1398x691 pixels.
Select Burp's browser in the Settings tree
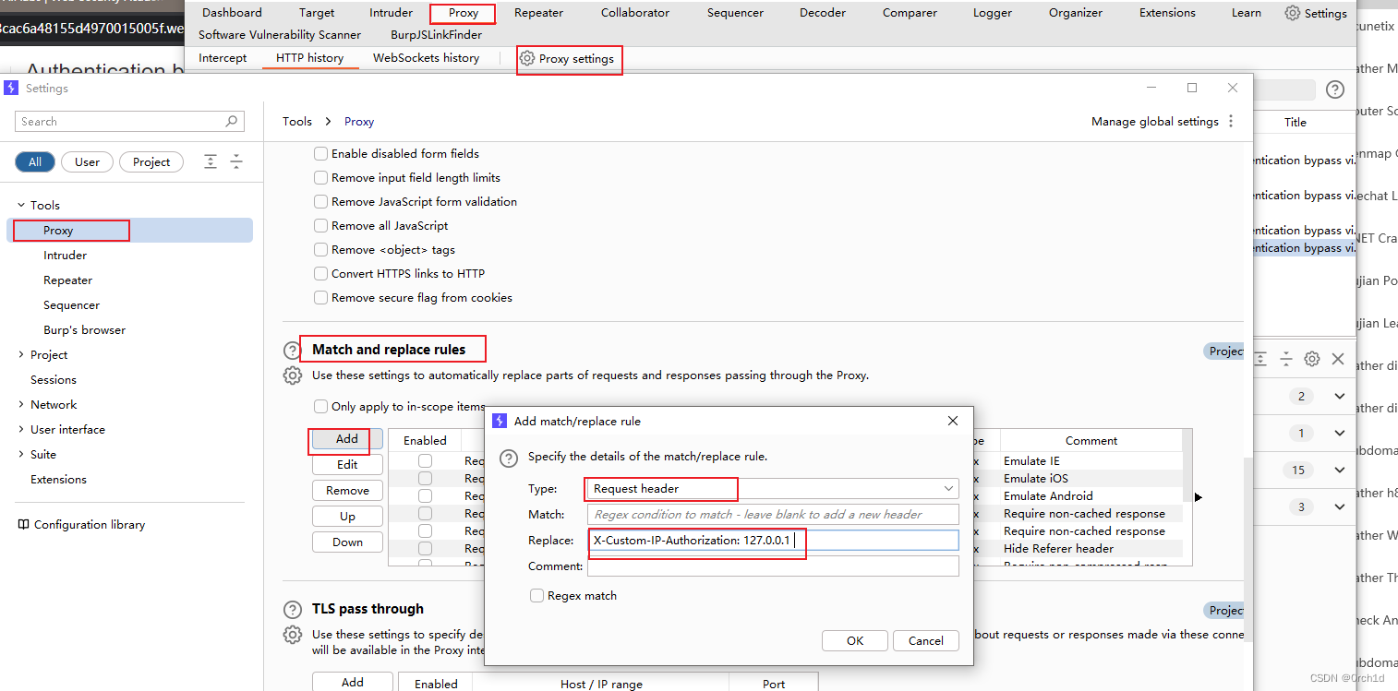[x=84, y=330]
